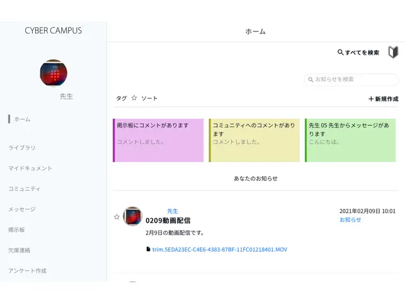Image resolution: width=405 pixels, height=303 pixels.
Task: Open the sidebar profile avatar
Action: (x=54, y=73)
